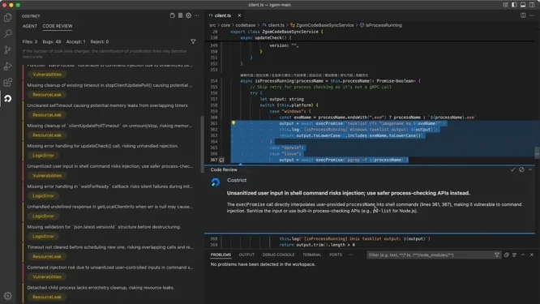Toggle Problems view as table icon
540x304 pixels.
pyautogui.click(x=514, y=255)
